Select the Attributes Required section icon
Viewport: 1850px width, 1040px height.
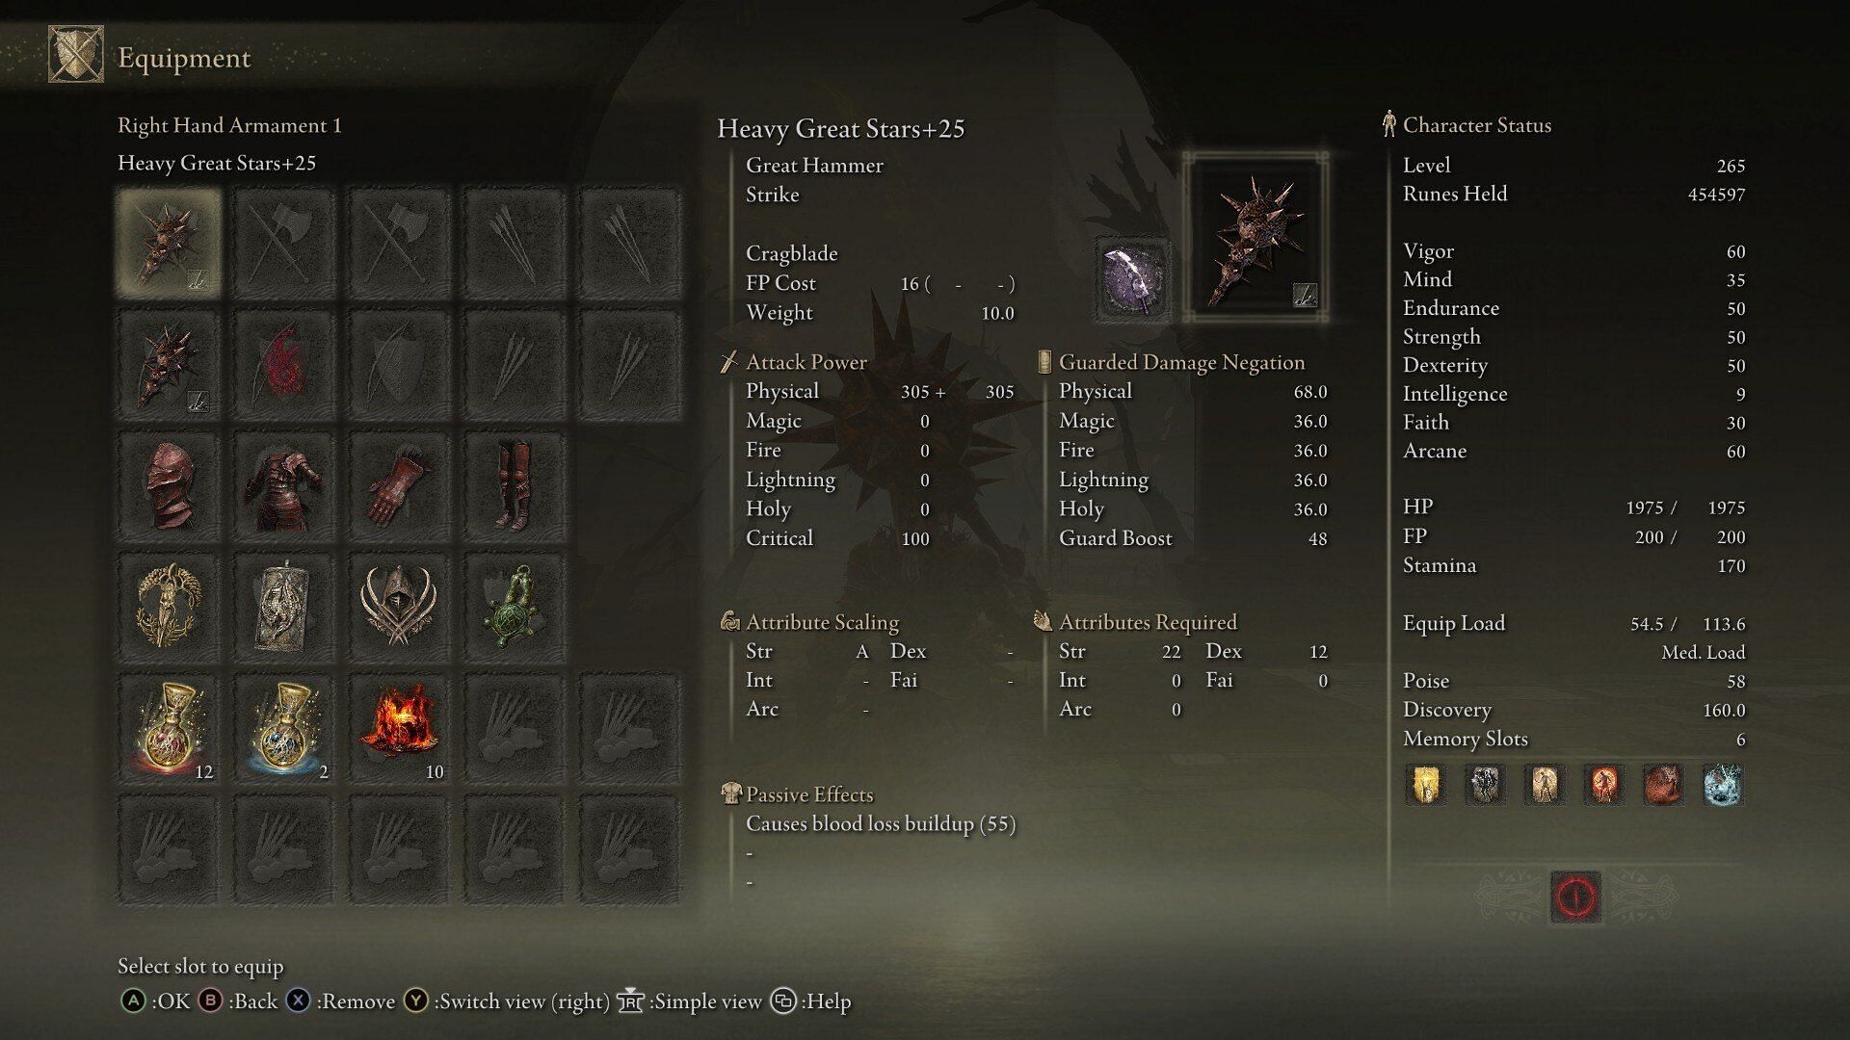click(1044, 621)
